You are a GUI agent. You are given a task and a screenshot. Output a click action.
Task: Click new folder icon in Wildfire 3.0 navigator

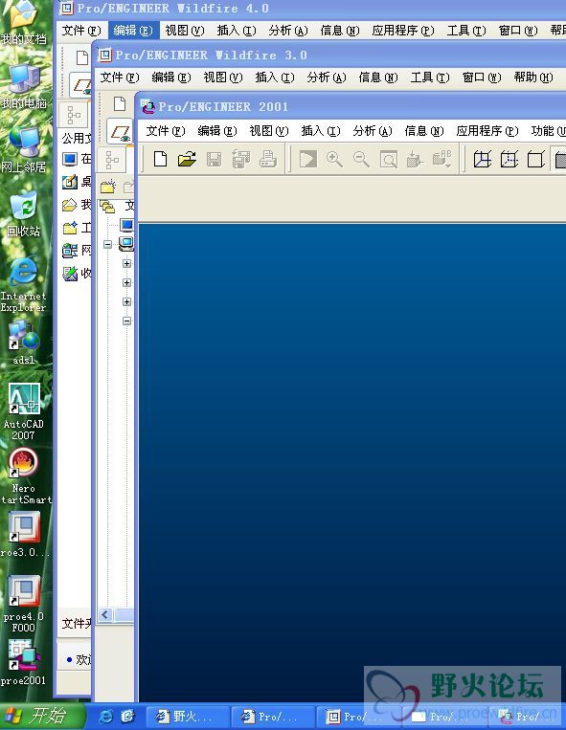click(107, 187)
